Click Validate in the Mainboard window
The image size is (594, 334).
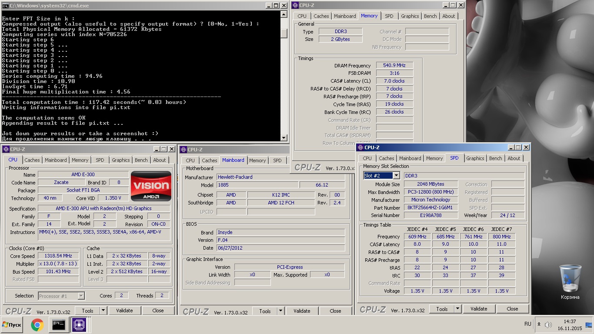302,311
